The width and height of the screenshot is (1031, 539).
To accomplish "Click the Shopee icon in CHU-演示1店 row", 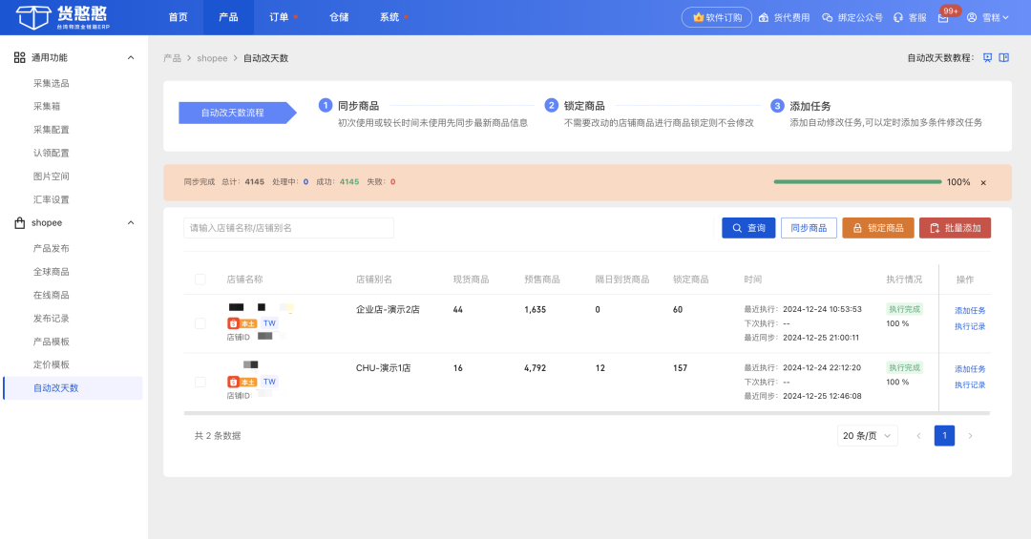I will pyautogui.click(x=233, y=382).
